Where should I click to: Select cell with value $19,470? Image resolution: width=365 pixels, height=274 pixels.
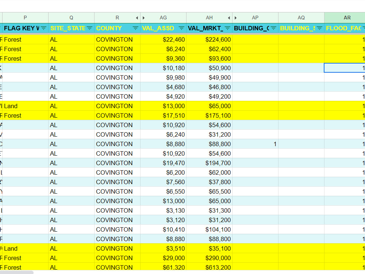(163, 163)
